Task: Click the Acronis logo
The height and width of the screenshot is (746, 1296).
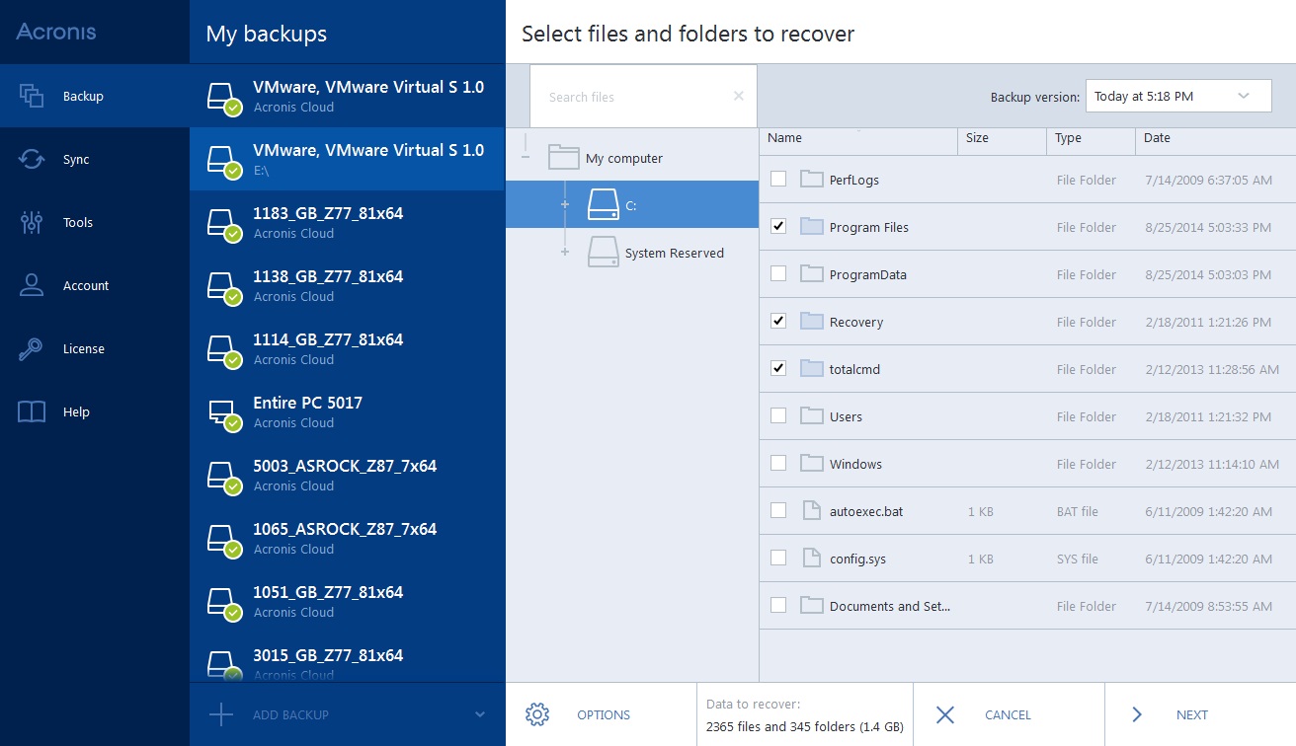Action: [56, 32]
